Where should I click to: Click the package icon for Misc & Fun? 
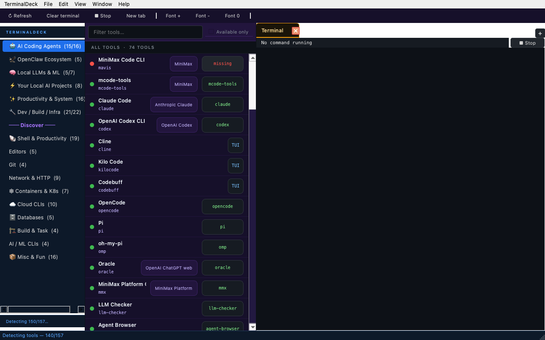point(12,257)
